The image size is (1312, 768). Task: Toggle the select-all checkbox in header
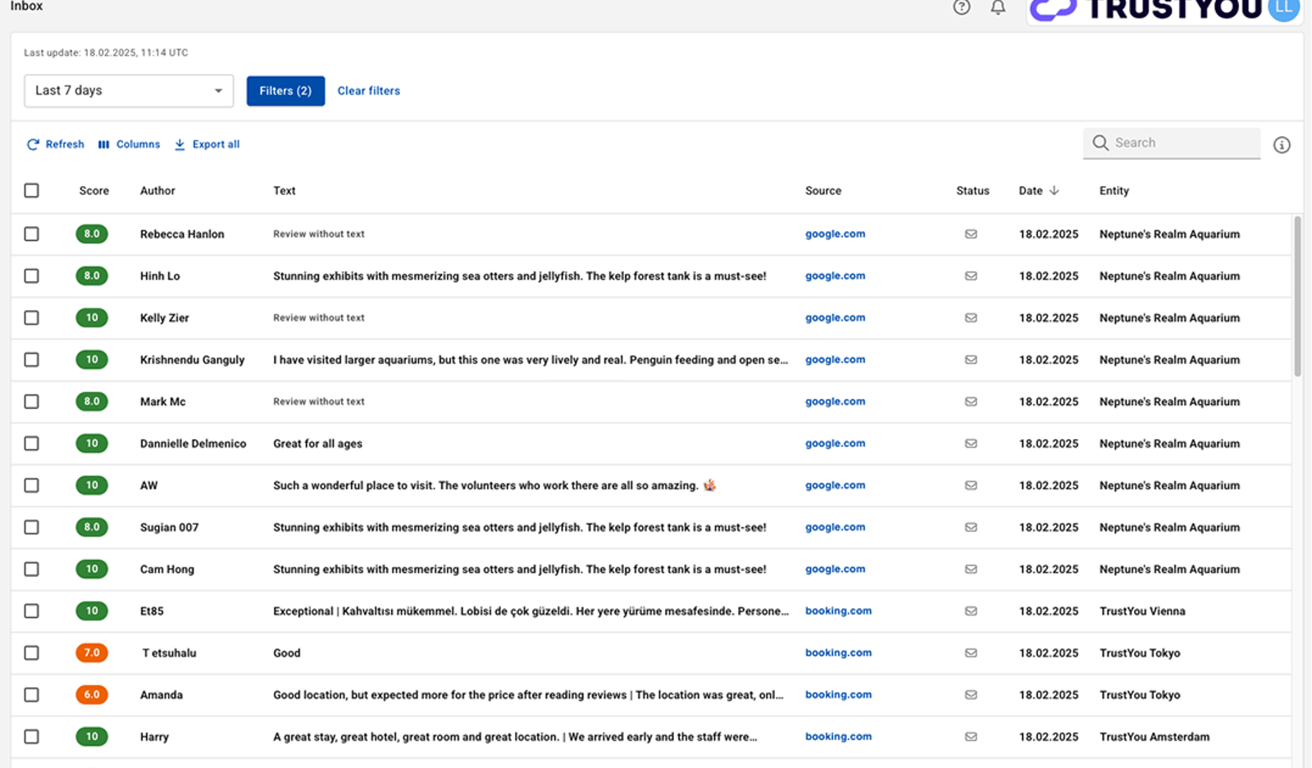click(x=31, y=190)
